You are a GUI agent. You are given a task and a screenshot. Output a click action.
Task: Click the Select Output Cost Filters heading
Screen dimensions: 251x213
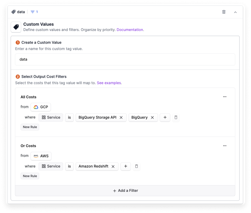click(44, 76)
